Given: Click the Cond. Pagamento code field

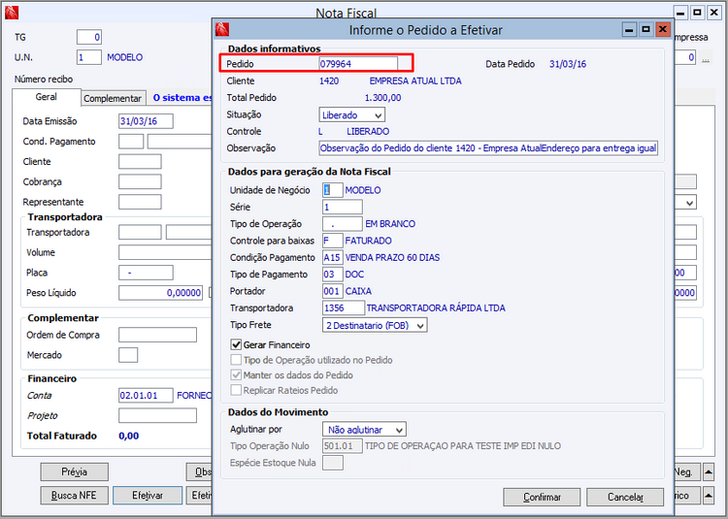Looking at the screenshot, I should coord(131,142).
